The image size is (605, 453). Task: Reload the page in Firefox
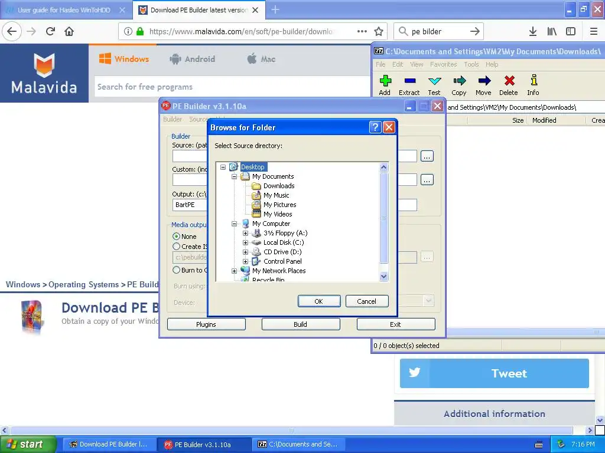pyautogui.click(x=51, y=31)
